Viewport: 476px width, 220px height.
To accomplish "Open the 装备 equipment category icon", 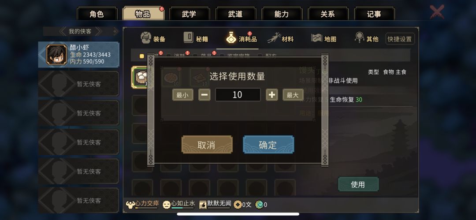I will click(146, 37).
